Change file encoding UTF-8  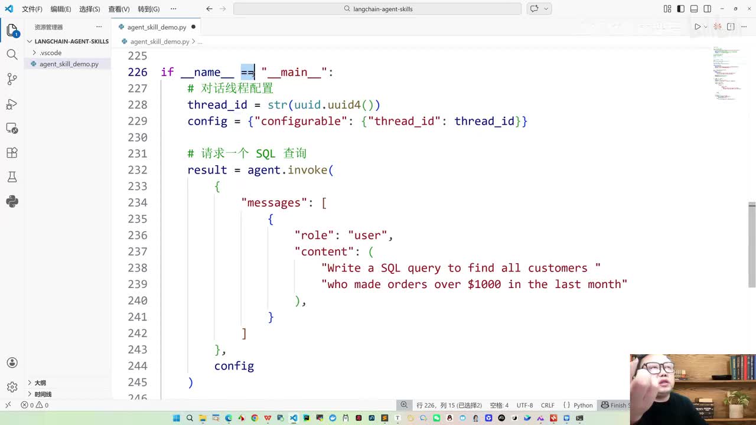[x=524, y=405]
